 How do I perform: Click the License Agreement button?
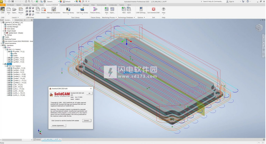(x=58, y=126)
